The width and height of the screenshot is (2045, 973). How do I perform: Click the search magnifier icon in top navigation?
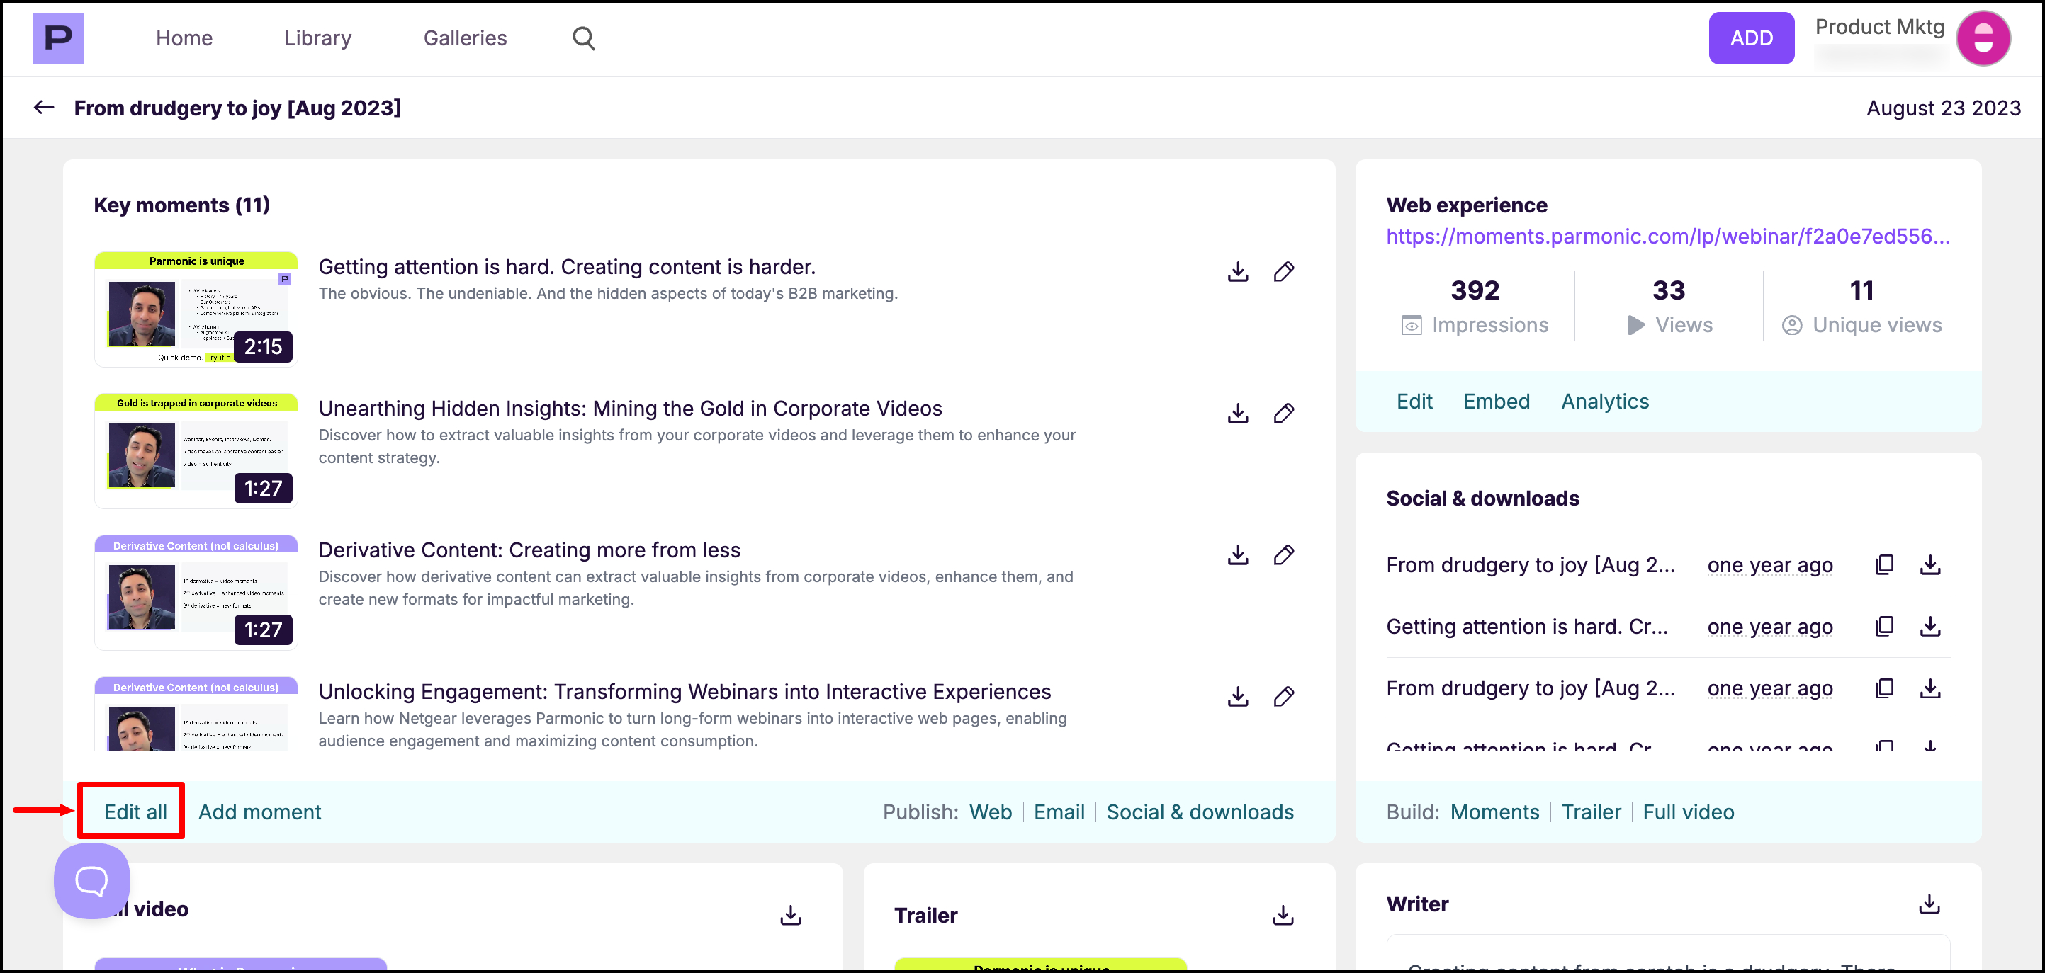tap(583, 38)
